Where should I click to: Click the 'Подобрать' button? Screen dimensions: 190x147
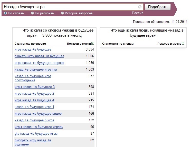(x=158, y=7)
